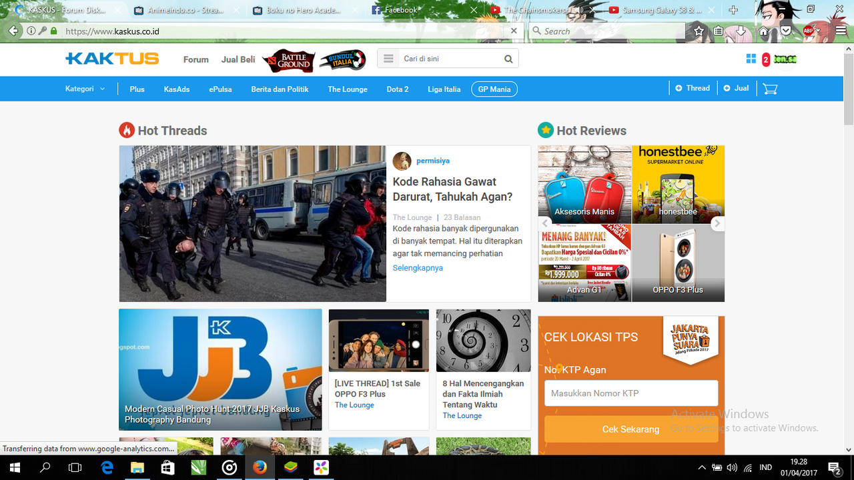
Task: Open the Pocket icon in toolbar
Action: [x=786, y=31]
